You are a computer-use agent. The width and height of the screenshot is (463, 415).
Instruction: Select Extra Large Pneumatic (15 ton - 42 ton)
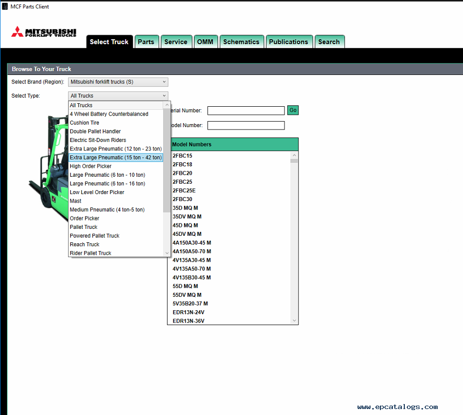click(116, 157)
